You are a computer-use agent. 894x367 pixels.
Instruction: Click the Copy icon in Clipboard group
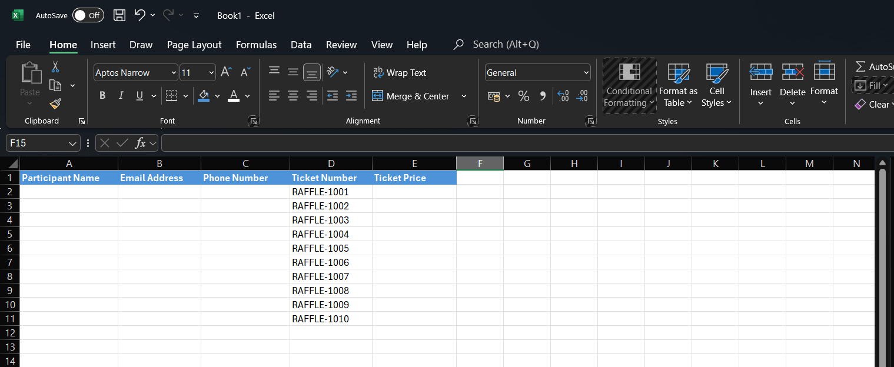[55, 85]
